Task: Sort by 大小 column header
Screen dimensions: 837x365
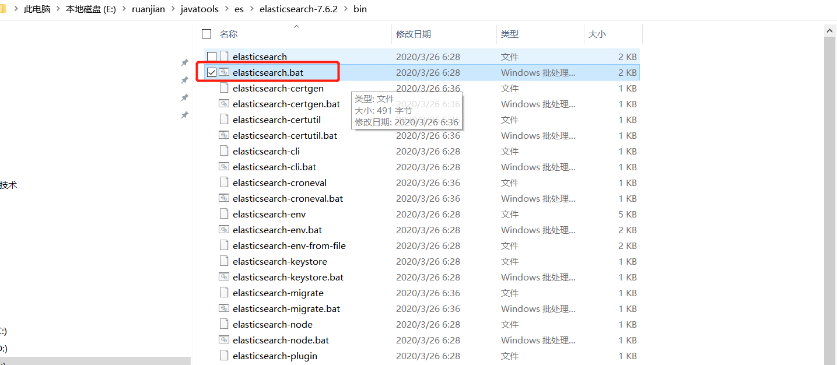Action: coord(597,34)
